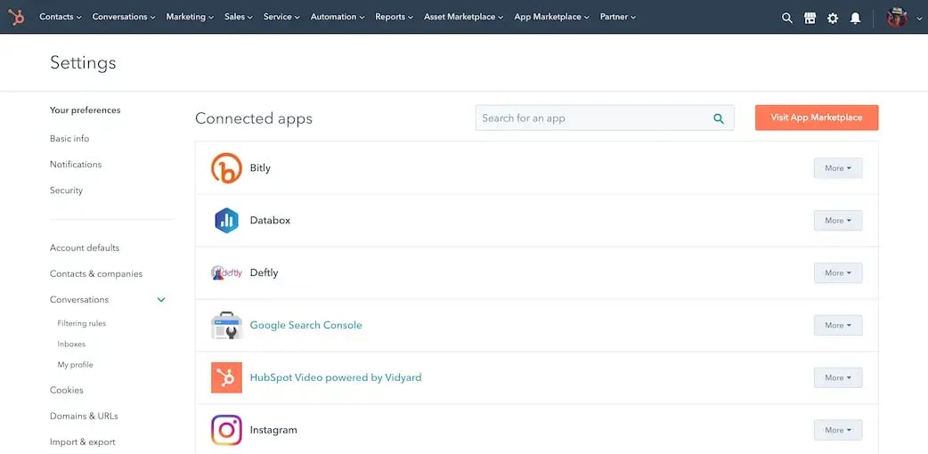Open account dropdown arrow beside avatar
The width and height of the screenshot is (928, 454).
(919, 19)
